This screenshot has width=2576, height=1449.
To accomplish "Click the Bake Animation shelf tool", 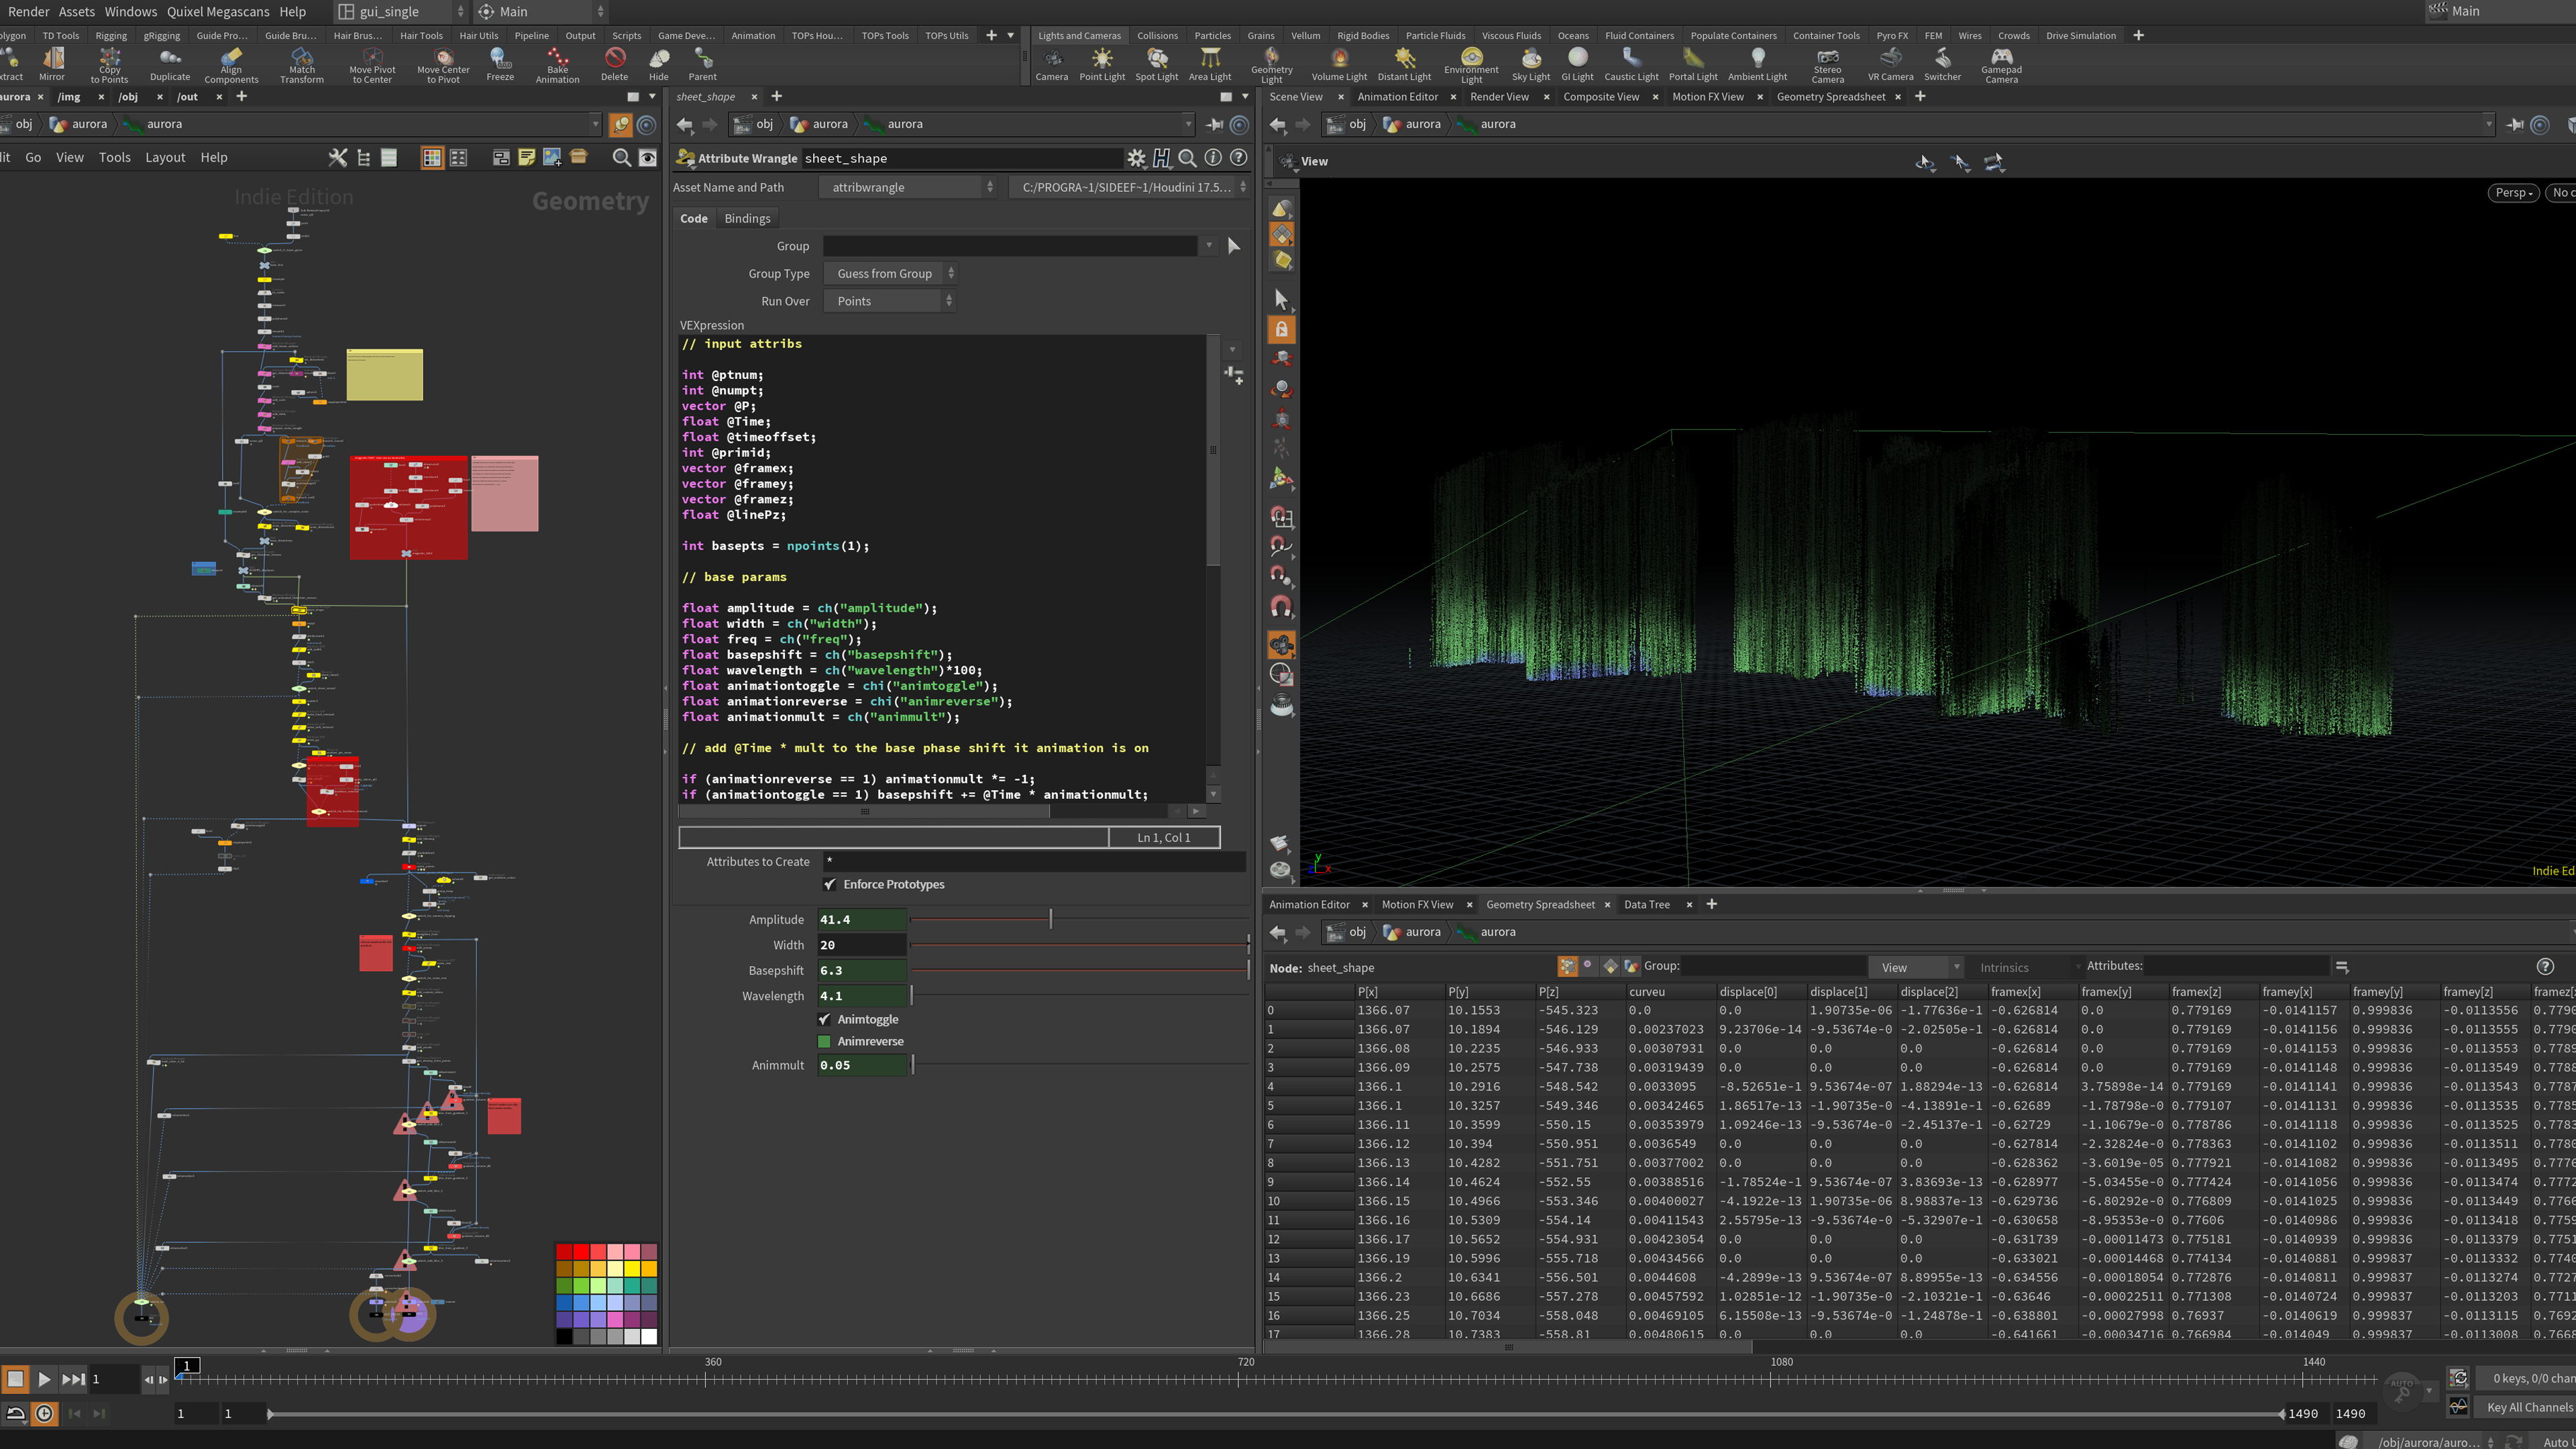I will coord(557,64).
